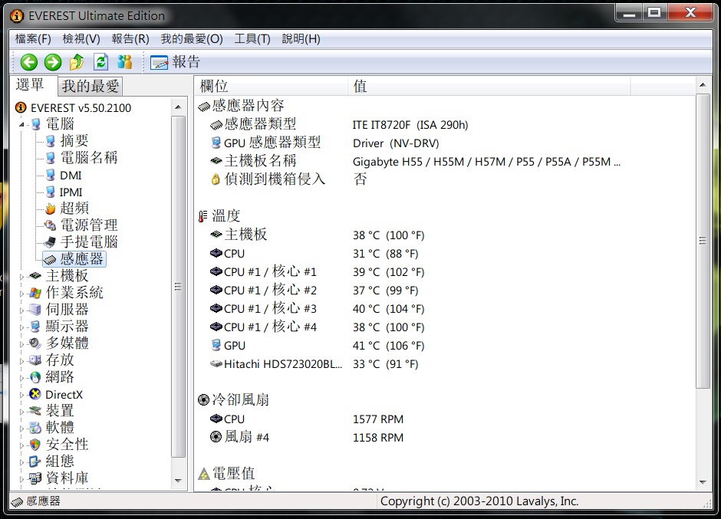Click the Up folder toolbar icon
Screen dimensions: 721x519
[x=77, y=62]
